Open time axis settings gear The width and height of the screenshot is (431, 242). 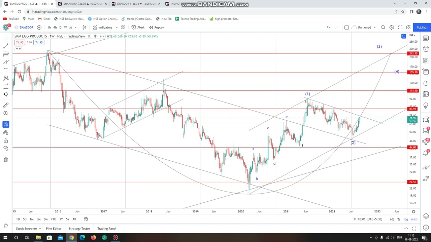pyautogui.click(x=413, y=211)
